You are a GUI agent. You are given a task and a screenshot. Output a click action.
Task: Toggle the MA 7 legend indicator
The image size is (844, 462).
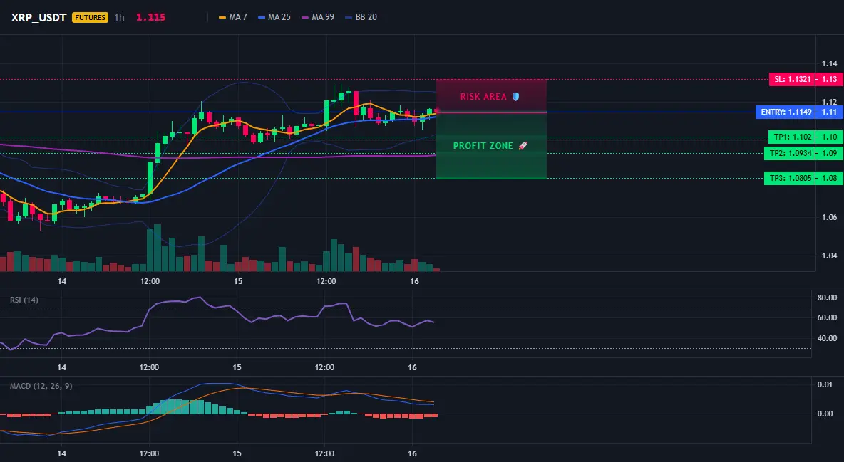coord(232,17)
